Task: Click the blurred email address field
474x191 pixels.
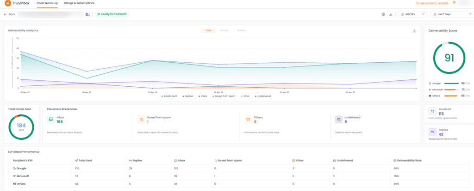Action: [50, 14]
